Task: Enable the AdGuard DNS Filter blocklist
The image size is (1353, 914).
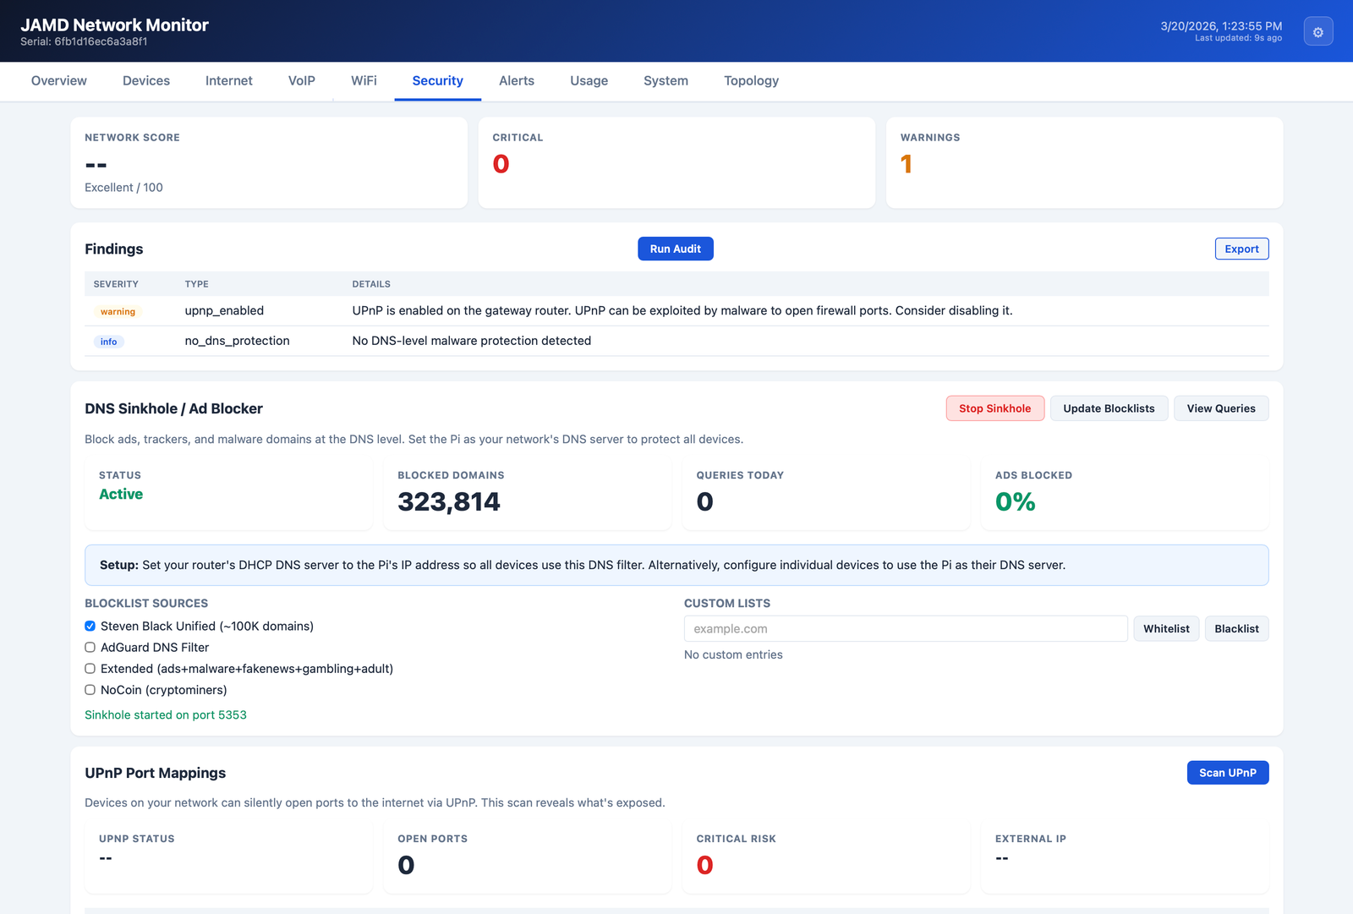Action: pos(90,647)
